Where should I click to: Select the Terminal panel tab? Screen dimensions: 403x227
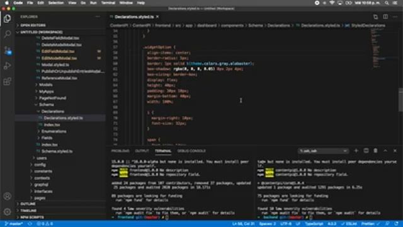[x=163, y=151]
